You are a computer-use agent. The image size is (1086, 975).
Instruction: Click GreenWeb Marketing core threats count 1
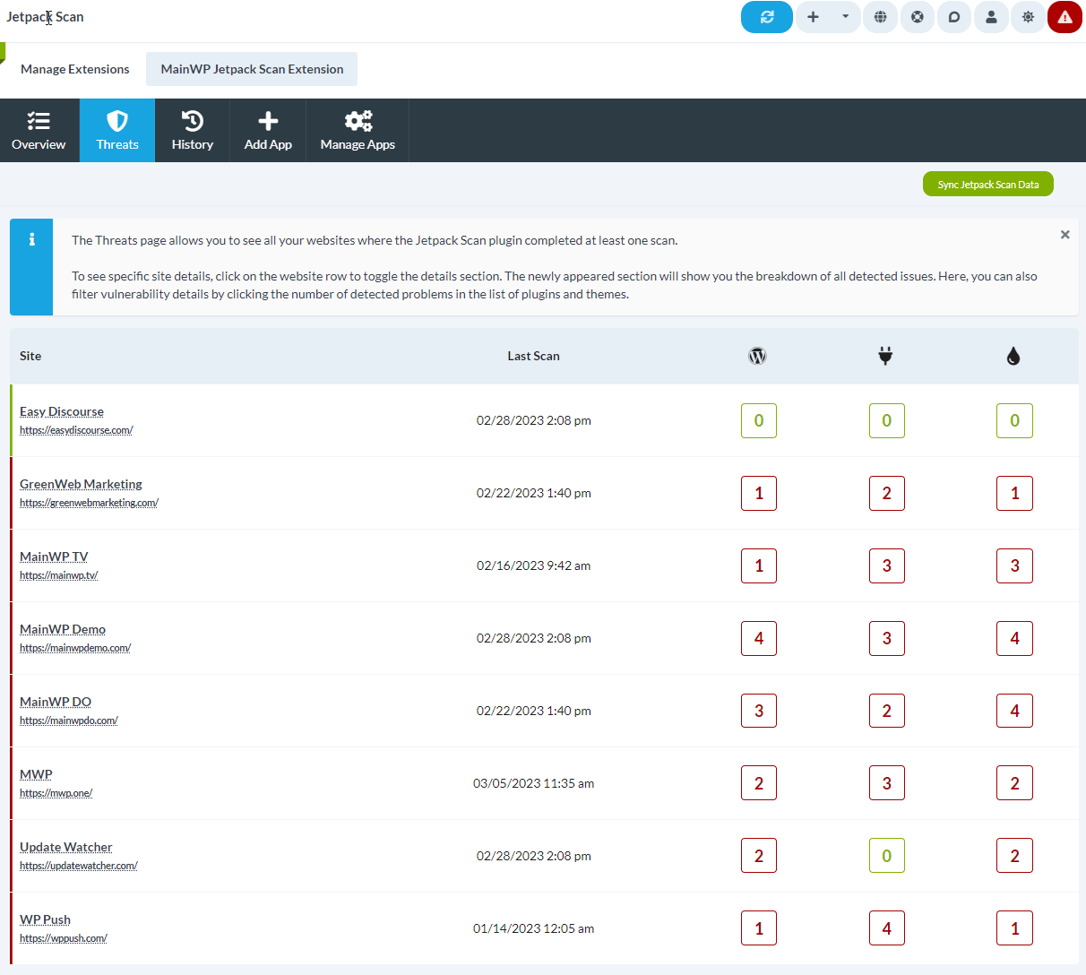click(x=759, y=493)
